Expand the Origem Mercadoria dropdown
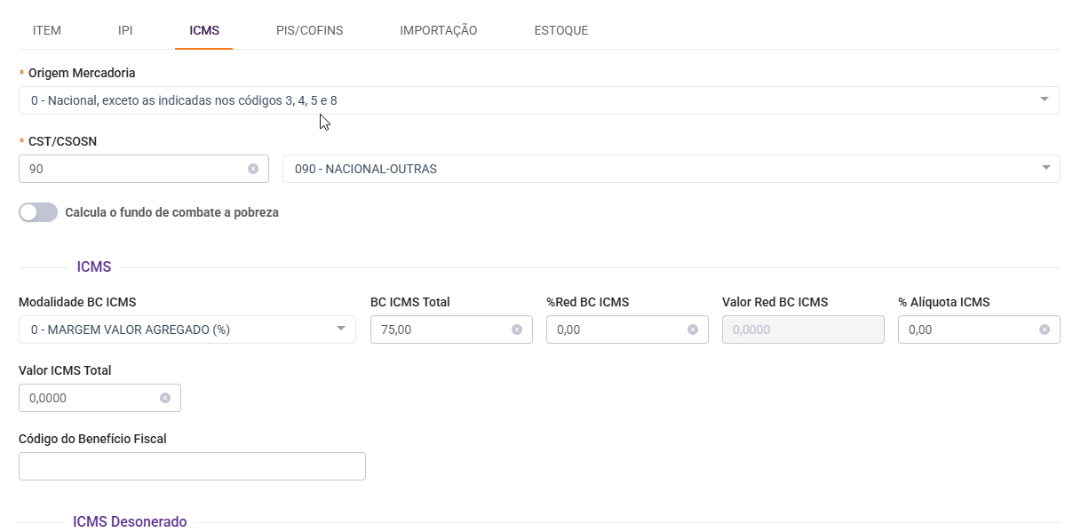1081x532 pixels. 1045,100
